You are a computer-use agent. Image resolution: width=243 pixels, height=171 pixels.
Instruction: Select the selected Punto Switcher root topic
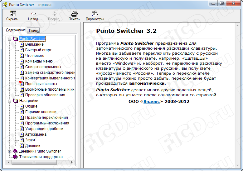[32, 39]
